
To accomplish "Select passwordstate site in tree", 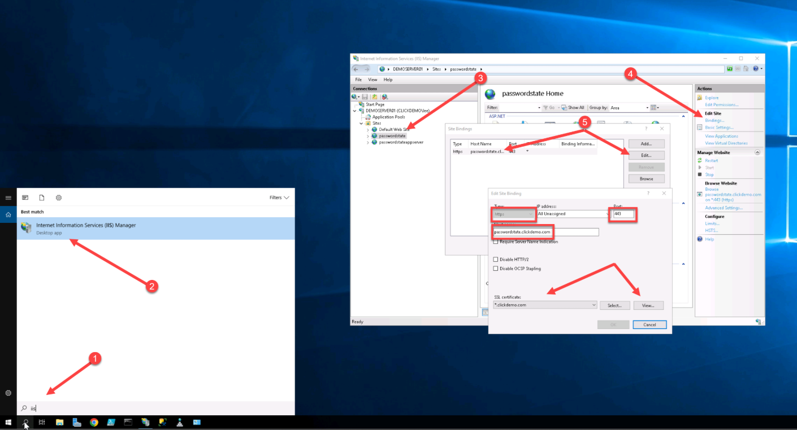I will (x=392, y=136).
